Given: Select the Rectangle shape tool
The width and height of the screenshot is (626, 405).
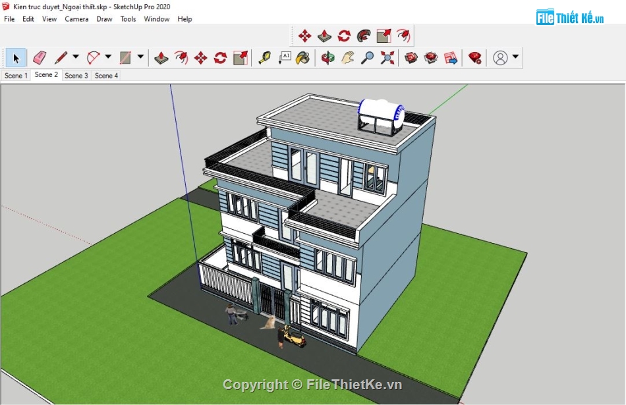Looking at the screenshot, I should click(x=125, y=58).
